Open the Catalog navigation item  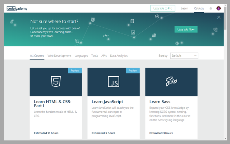tap(199, 8)
